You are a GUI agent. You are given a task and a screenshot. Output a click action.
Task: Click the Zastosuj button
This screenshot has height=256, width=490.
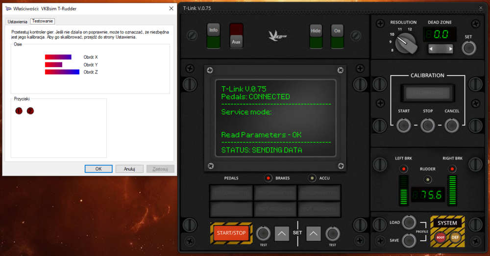click(x=160, y=169)
